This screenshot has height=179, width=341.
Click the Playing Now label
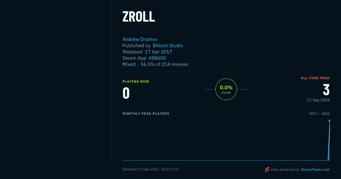[136, 82]
